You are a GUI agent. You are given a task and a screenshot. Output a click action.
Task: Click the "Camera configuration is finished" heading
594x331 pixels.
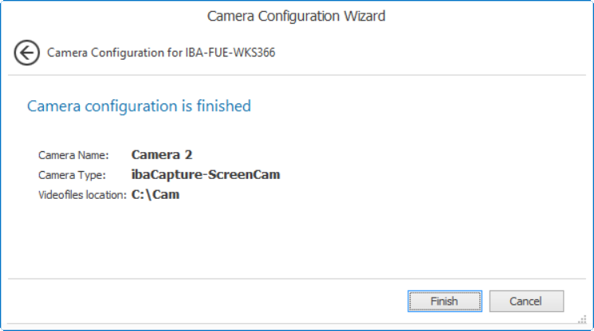(x=139, y=106)
